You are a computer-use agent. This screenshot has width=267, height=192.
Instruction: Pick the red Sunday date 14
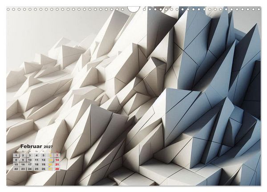coord(57,160)
